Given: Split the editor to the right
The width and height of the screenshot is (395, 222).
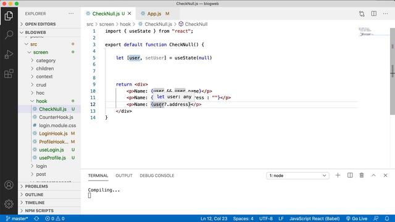Looking at the screenshot, I should (x=374, y=14).
